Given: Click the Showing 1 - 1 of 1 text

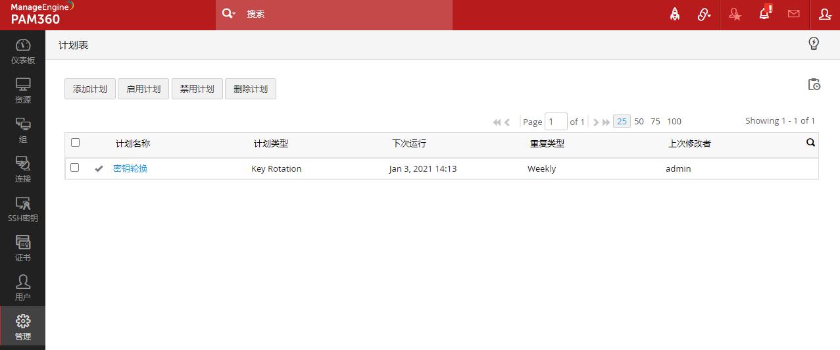Looking at the screenshot, I should click(x=780, y=120).
